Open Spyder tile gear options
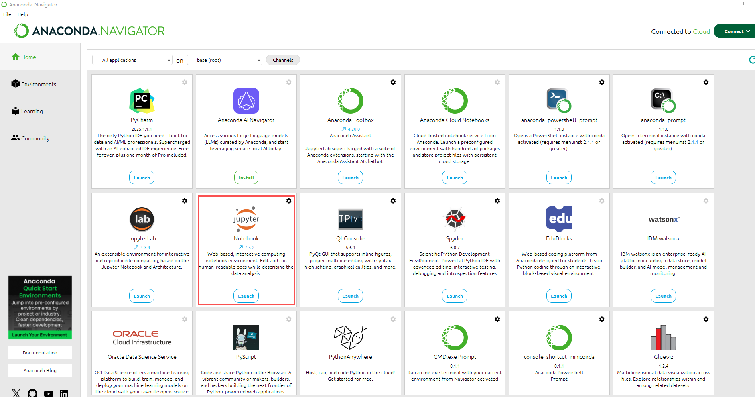This screenshot has height=397, width=755. click(x=497, y=201)
